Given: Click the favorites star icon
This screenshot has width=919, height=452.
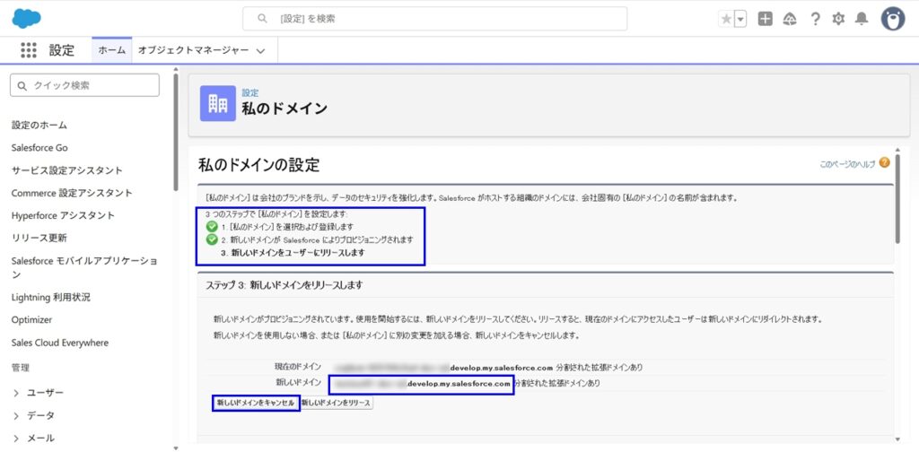Looking at the screenshot, I should 726,19.
